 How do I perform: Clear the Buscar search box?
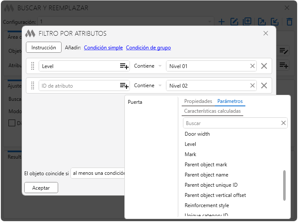[x=284, y=123]
